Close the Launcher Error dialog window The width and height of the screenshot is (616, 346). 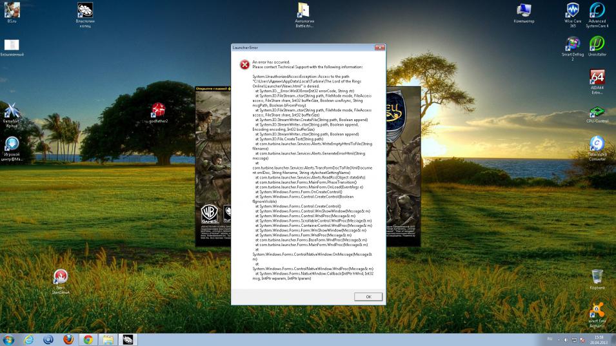point(379,48)
